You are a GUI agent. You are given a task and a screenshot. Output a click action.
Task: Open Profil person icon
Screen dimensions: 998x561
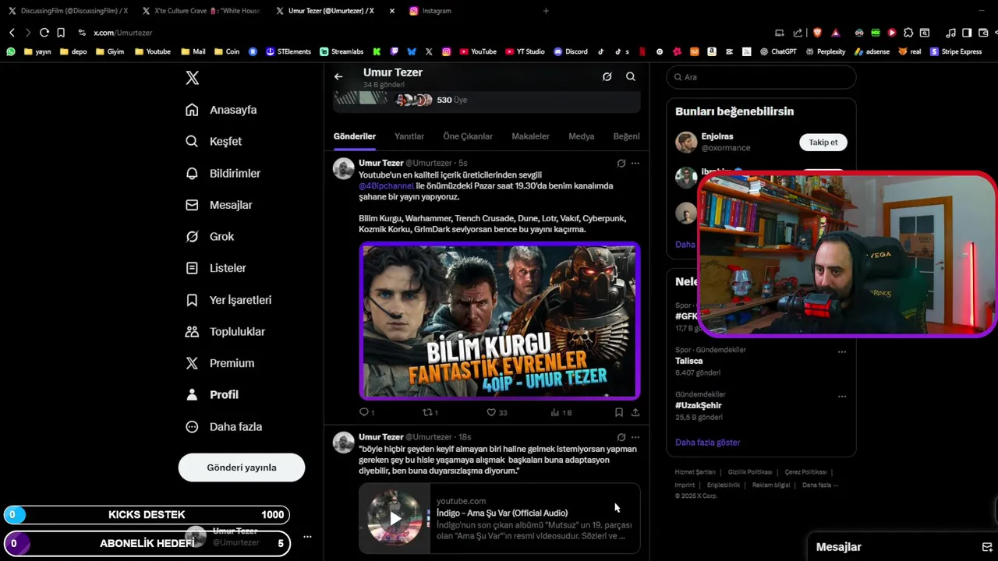click(x=192, y=395)
